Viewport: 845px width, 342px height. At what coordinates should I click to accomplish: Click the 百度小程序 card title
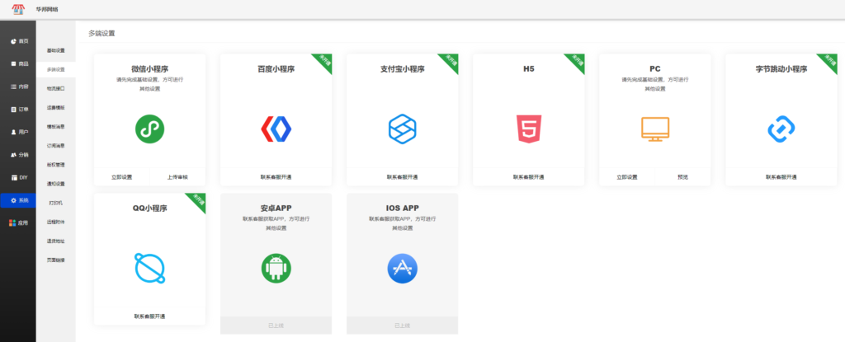point(276,69)
